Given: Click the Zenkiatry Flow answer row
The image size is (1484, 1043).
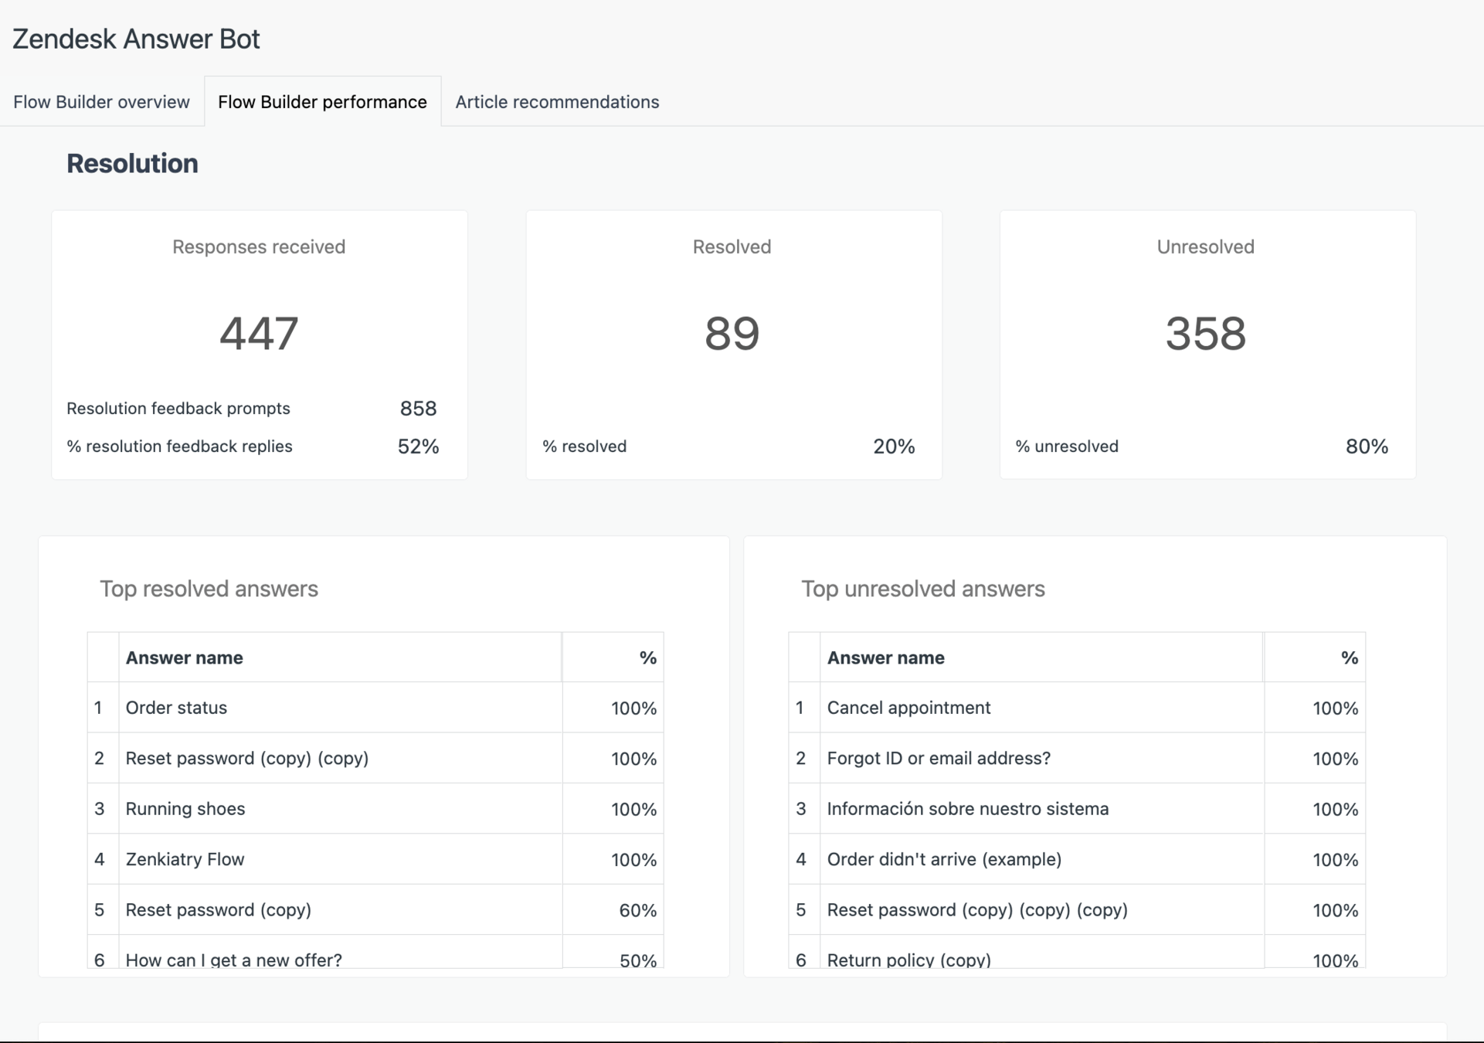Looking at the screenshot, I should coord(185,859).
